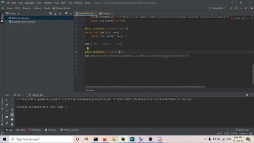Click the CRLF line separator status entry
The height and width of the screenshot is (143, 254).
click(x=227, y=133)
